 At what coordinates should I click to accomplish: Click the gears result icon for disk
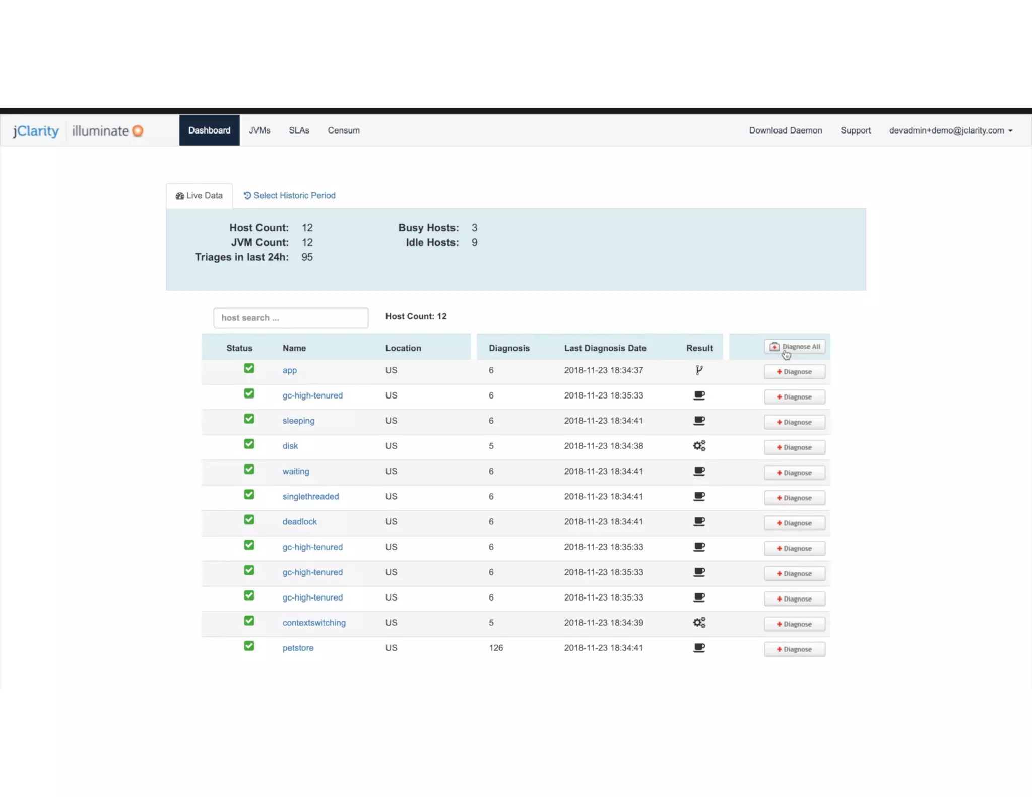[699, 446]
